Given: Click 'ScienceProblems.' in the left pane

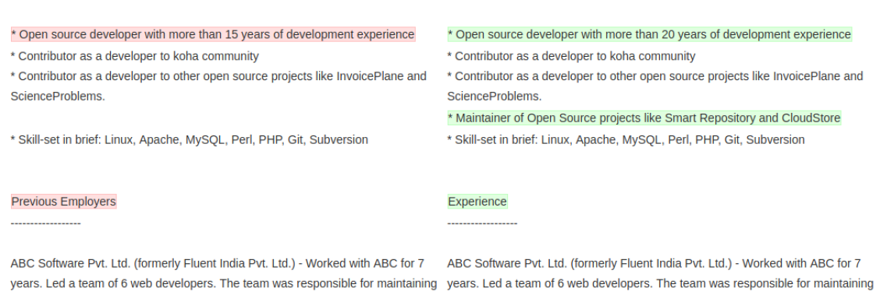Looking at the screenshot, I should pyautogui.click(x=58, y=97).
